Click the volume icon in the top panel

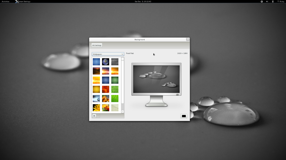tap(267, 1)
